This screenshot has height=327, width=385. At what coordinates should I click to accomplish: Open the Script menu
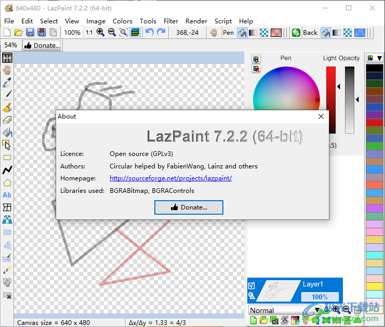click(x=223, y=21)
